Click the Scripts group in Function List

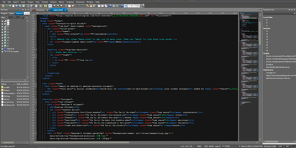click(x=266, y=53)
